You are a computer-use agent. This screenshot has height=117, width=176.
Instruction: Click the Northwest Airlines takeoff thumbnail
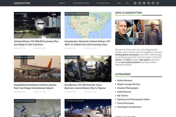(x=37, y=69)
